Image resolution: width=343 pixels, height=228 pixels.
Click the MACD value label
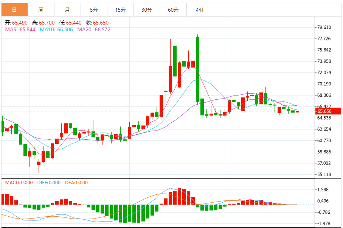point(19,183)
